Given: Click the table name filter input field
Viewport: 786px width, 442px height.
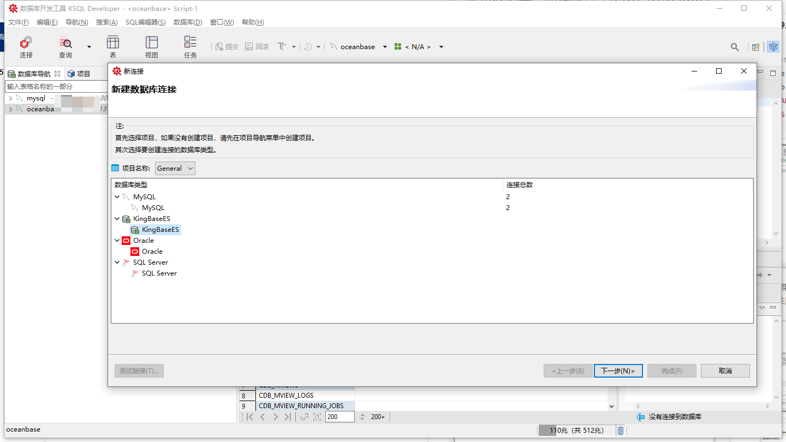Looking at the screenshot, I should pos(56,87).
